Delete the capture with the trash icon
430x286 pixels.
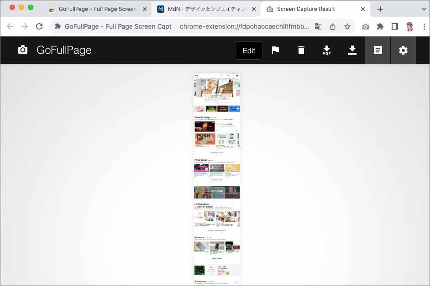coord(301,51)
